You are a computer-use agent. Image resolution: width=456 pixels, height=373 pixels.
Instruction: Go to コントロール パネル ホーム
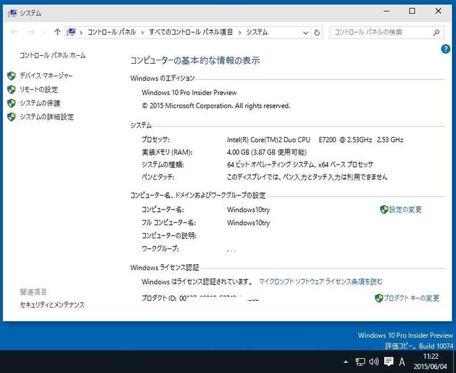coord(52,55)
